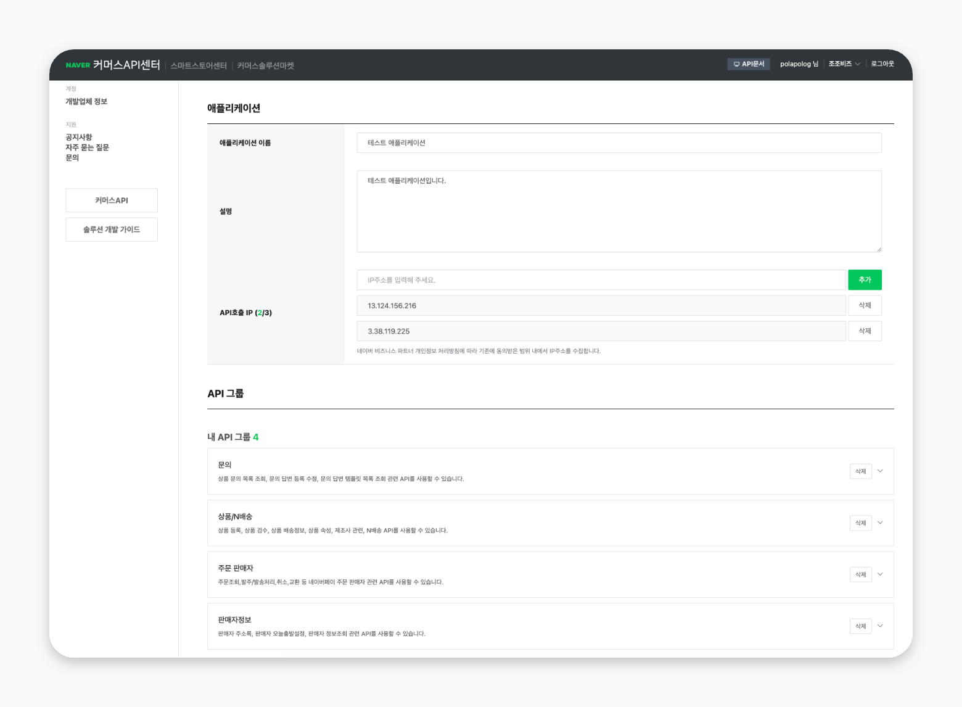Open the 커머스솔루션마켓 link
The image size is (962, 707).
pyautogui.click(x=266, y=65)
